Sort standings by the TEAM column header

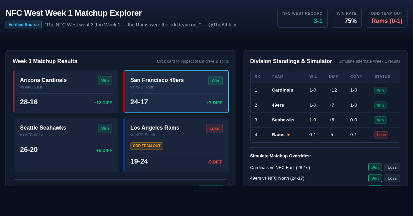278,76
